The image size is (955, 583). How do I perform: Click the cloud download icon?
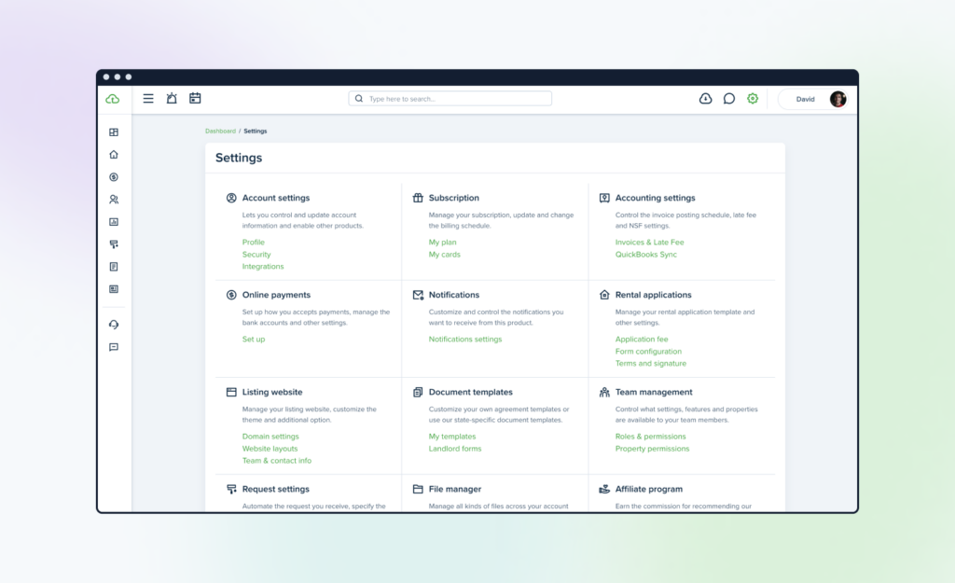(705, 99)
